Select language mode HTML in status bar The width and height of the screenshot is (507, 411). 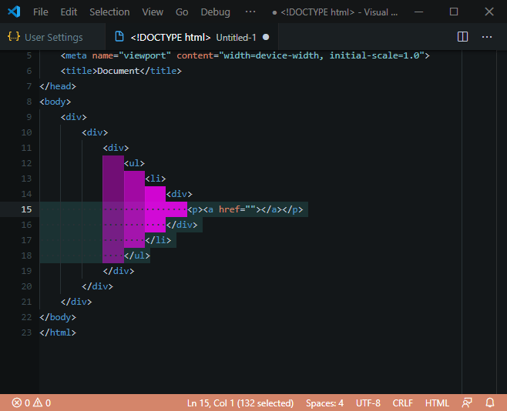point(437,403)
